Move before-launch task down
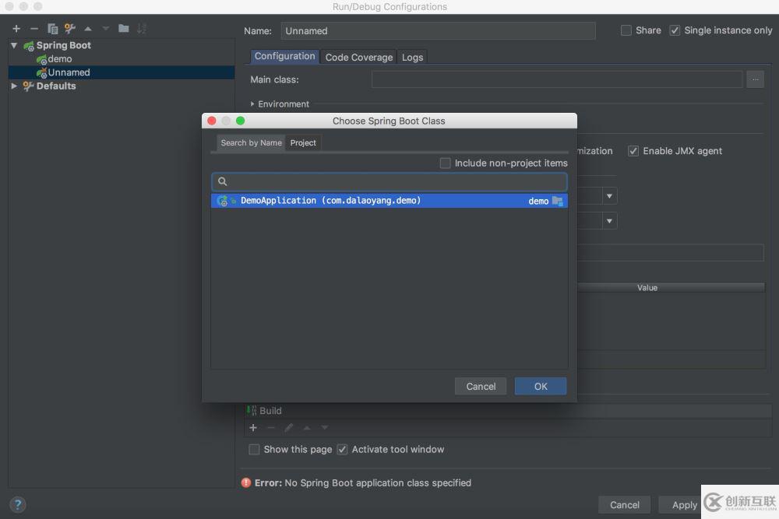 [x=324, y=428]
